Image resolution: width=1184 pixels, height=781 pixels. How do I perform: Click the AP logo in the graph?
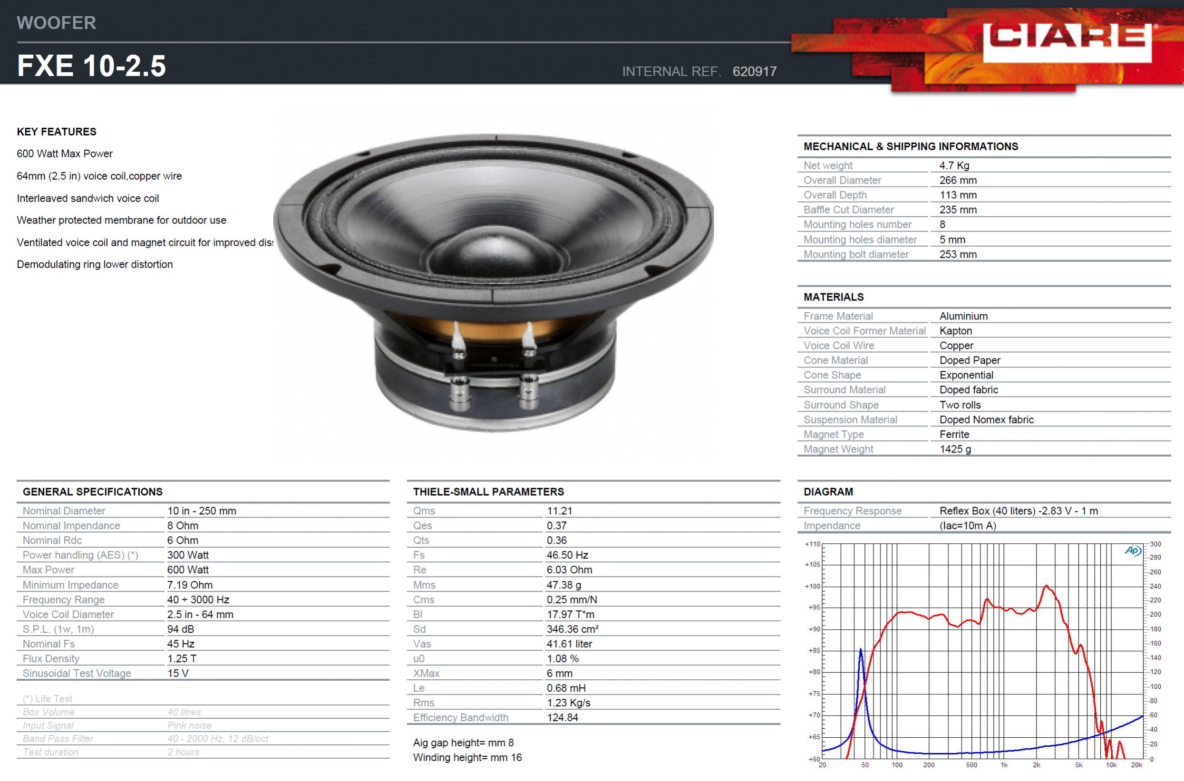(x=1133, y=551)
